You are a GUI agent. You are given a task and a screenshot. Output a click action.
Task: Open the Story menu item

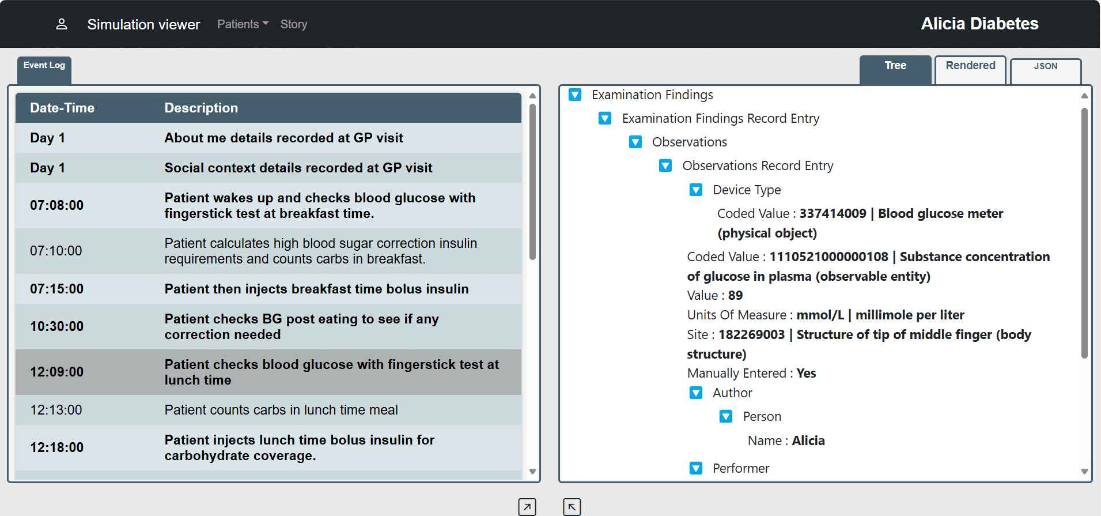click(294, 24)
